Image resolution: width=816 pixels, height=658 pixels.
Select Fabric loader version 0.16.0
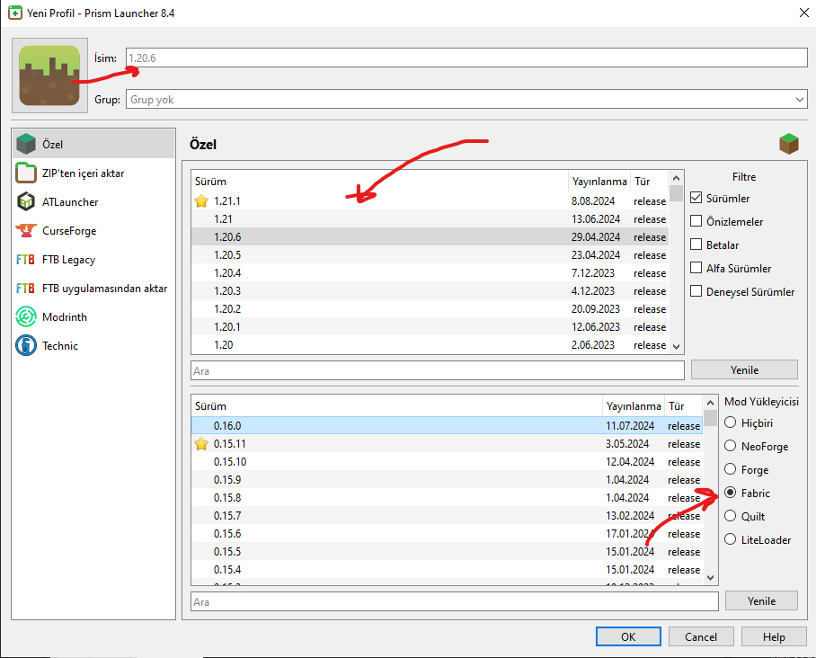coord(448,425)
